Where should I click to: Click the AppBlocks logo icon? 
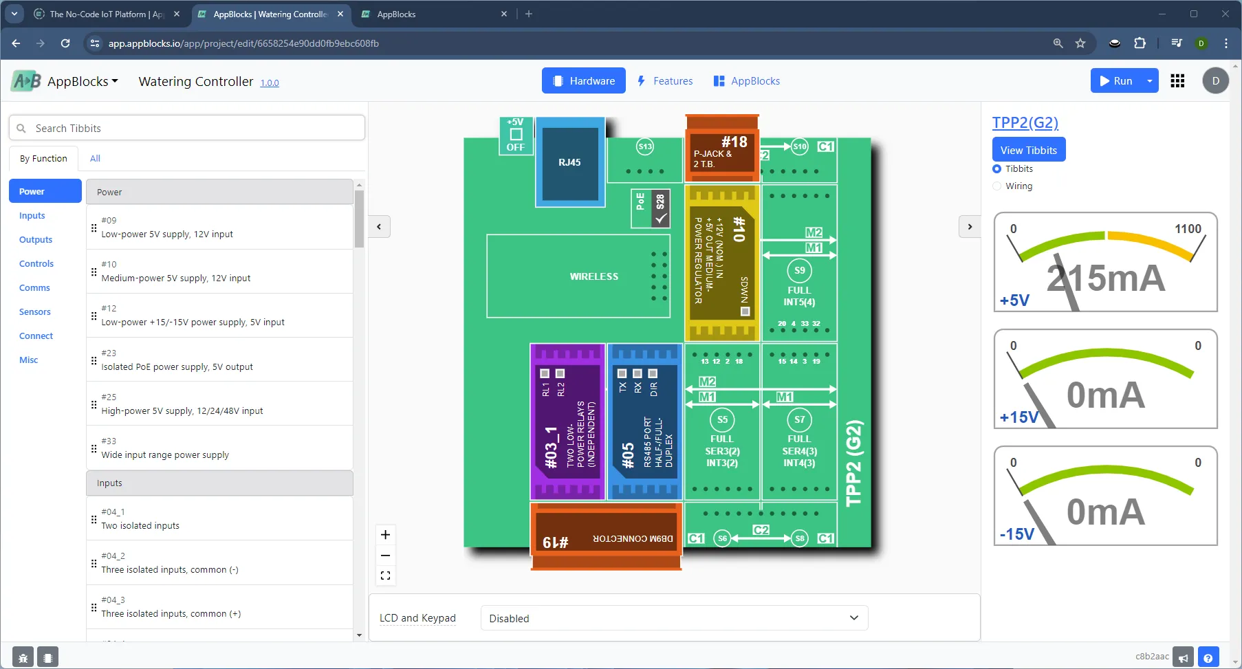26,81
